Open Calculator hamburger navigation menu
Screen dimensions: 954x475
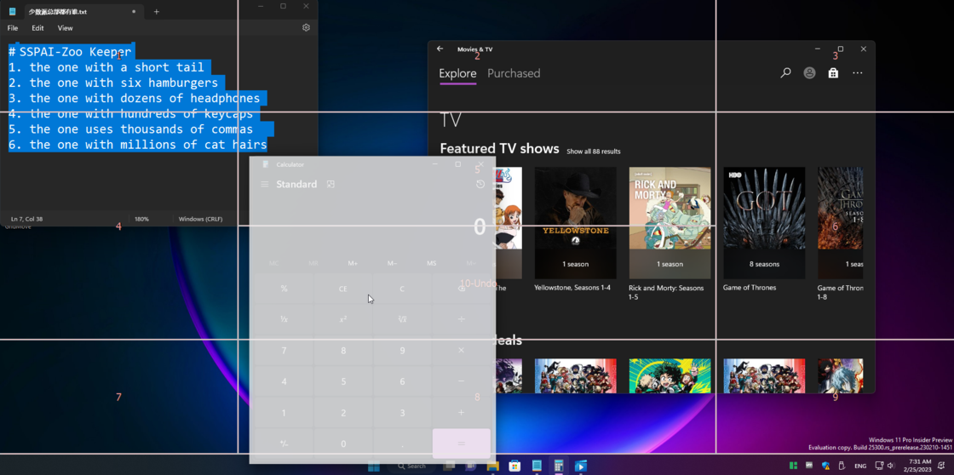point(265,185)
